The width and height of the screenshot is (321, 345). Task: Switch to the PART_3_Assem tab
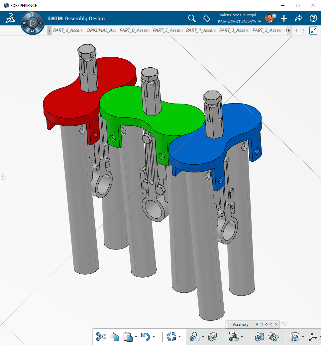[x=234, y=31]
